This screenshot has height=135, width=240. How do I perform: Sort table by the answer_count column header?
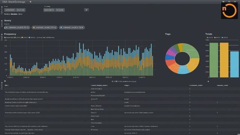pos(222,85)
